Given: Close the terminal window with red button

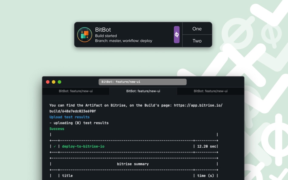Looking at the screenshot, I should [48, 82].
